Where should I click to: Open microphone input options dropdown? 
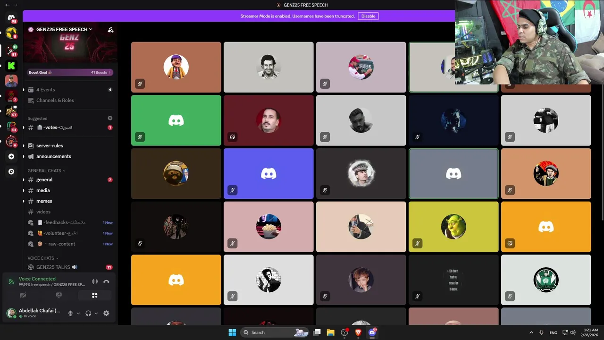(x=78, y=313)
